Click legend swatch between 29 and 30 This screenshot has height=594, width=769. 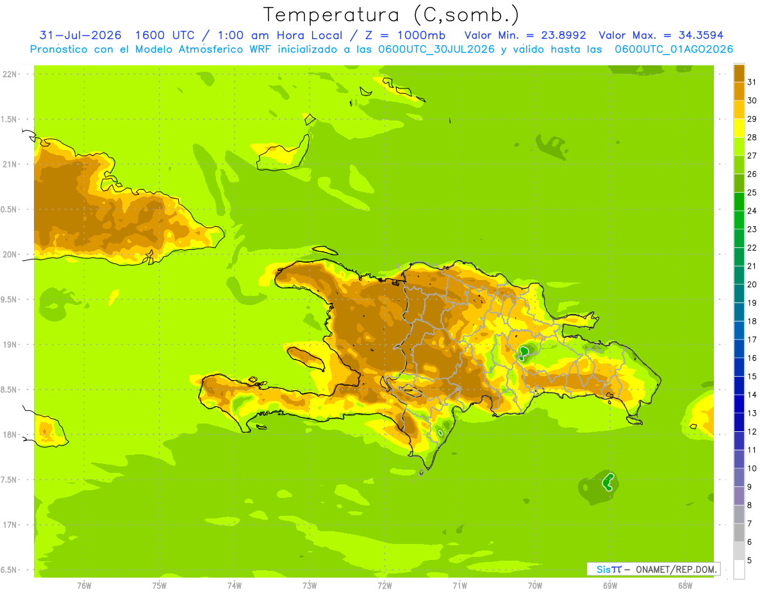click(x=739, y=109)
